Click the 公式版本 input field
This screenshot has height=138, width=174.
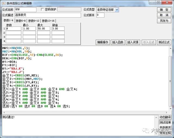[x=100, y=15]
